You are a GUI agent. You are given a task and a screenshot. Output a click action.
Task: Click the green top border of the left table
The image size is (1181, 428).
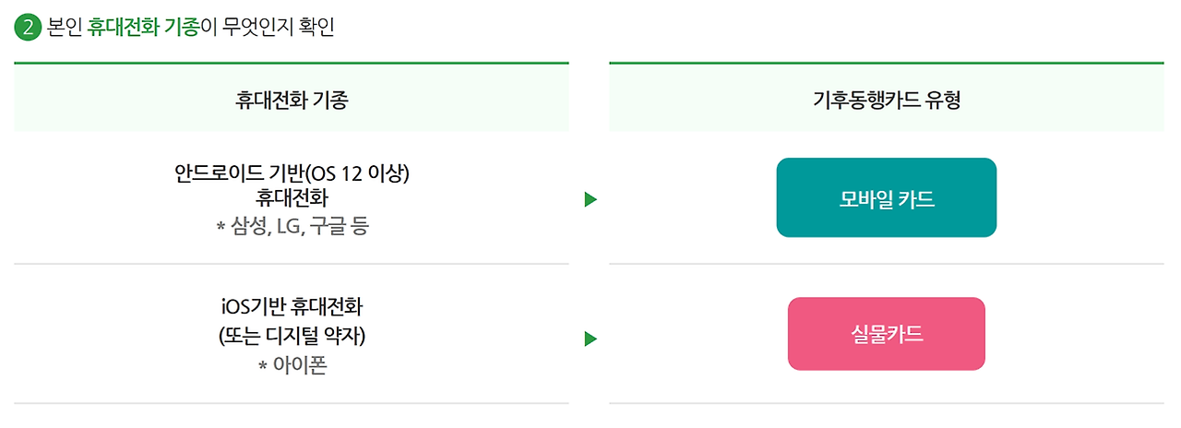click(292, 63)
